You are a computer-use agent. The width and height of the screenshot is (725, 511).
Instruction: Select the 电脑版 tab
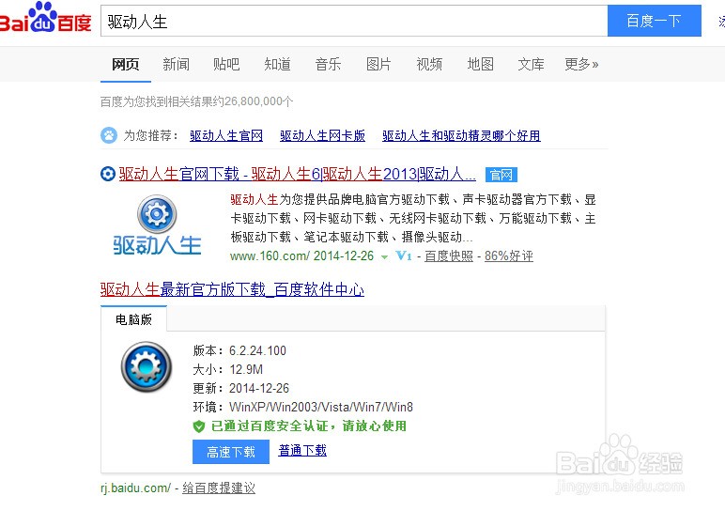point(133,319)
